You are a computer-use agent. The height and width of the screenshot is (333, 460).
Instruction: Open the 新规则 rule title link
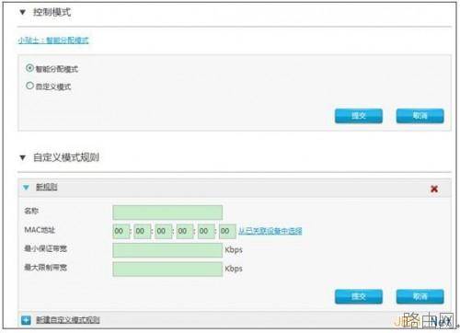(47, 187)
